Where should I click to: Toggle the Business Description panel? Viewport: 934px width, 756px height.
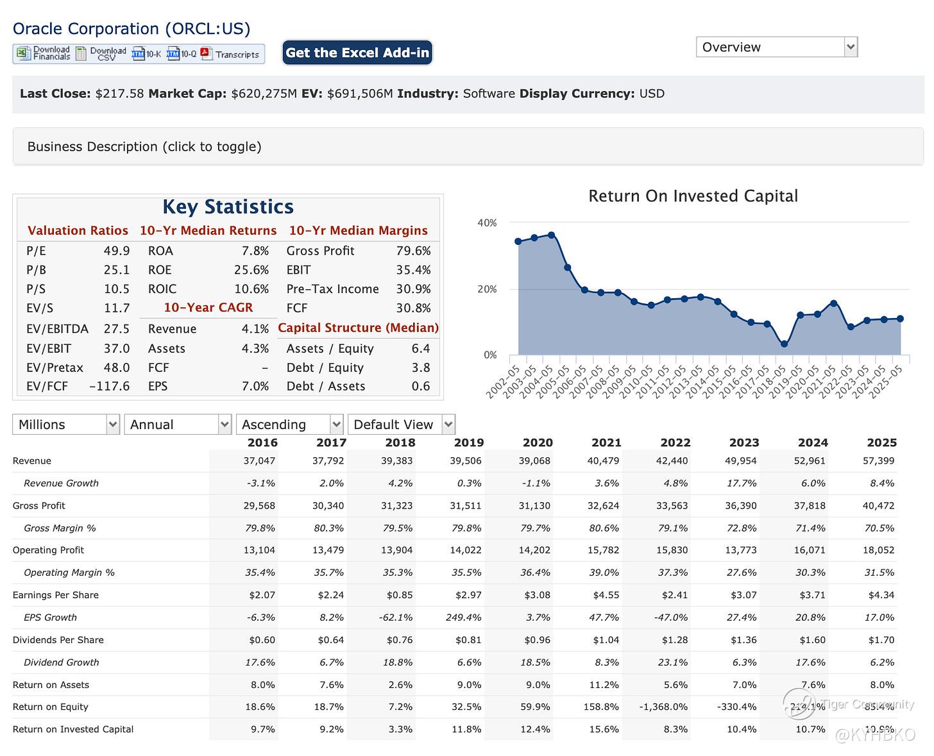(x=144, y=147)
